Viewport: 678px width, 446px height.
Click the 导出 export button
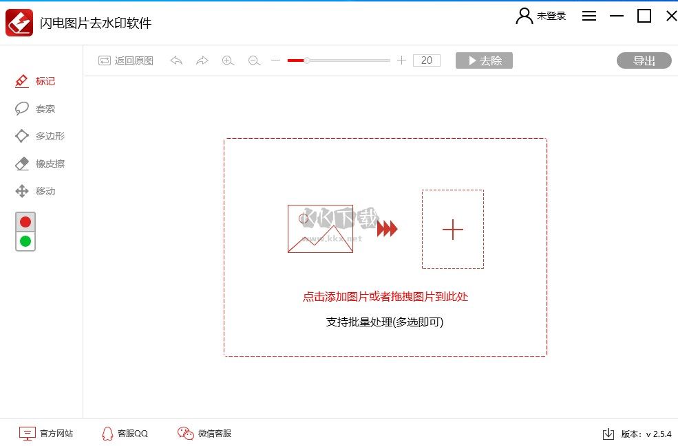(644, 60)
